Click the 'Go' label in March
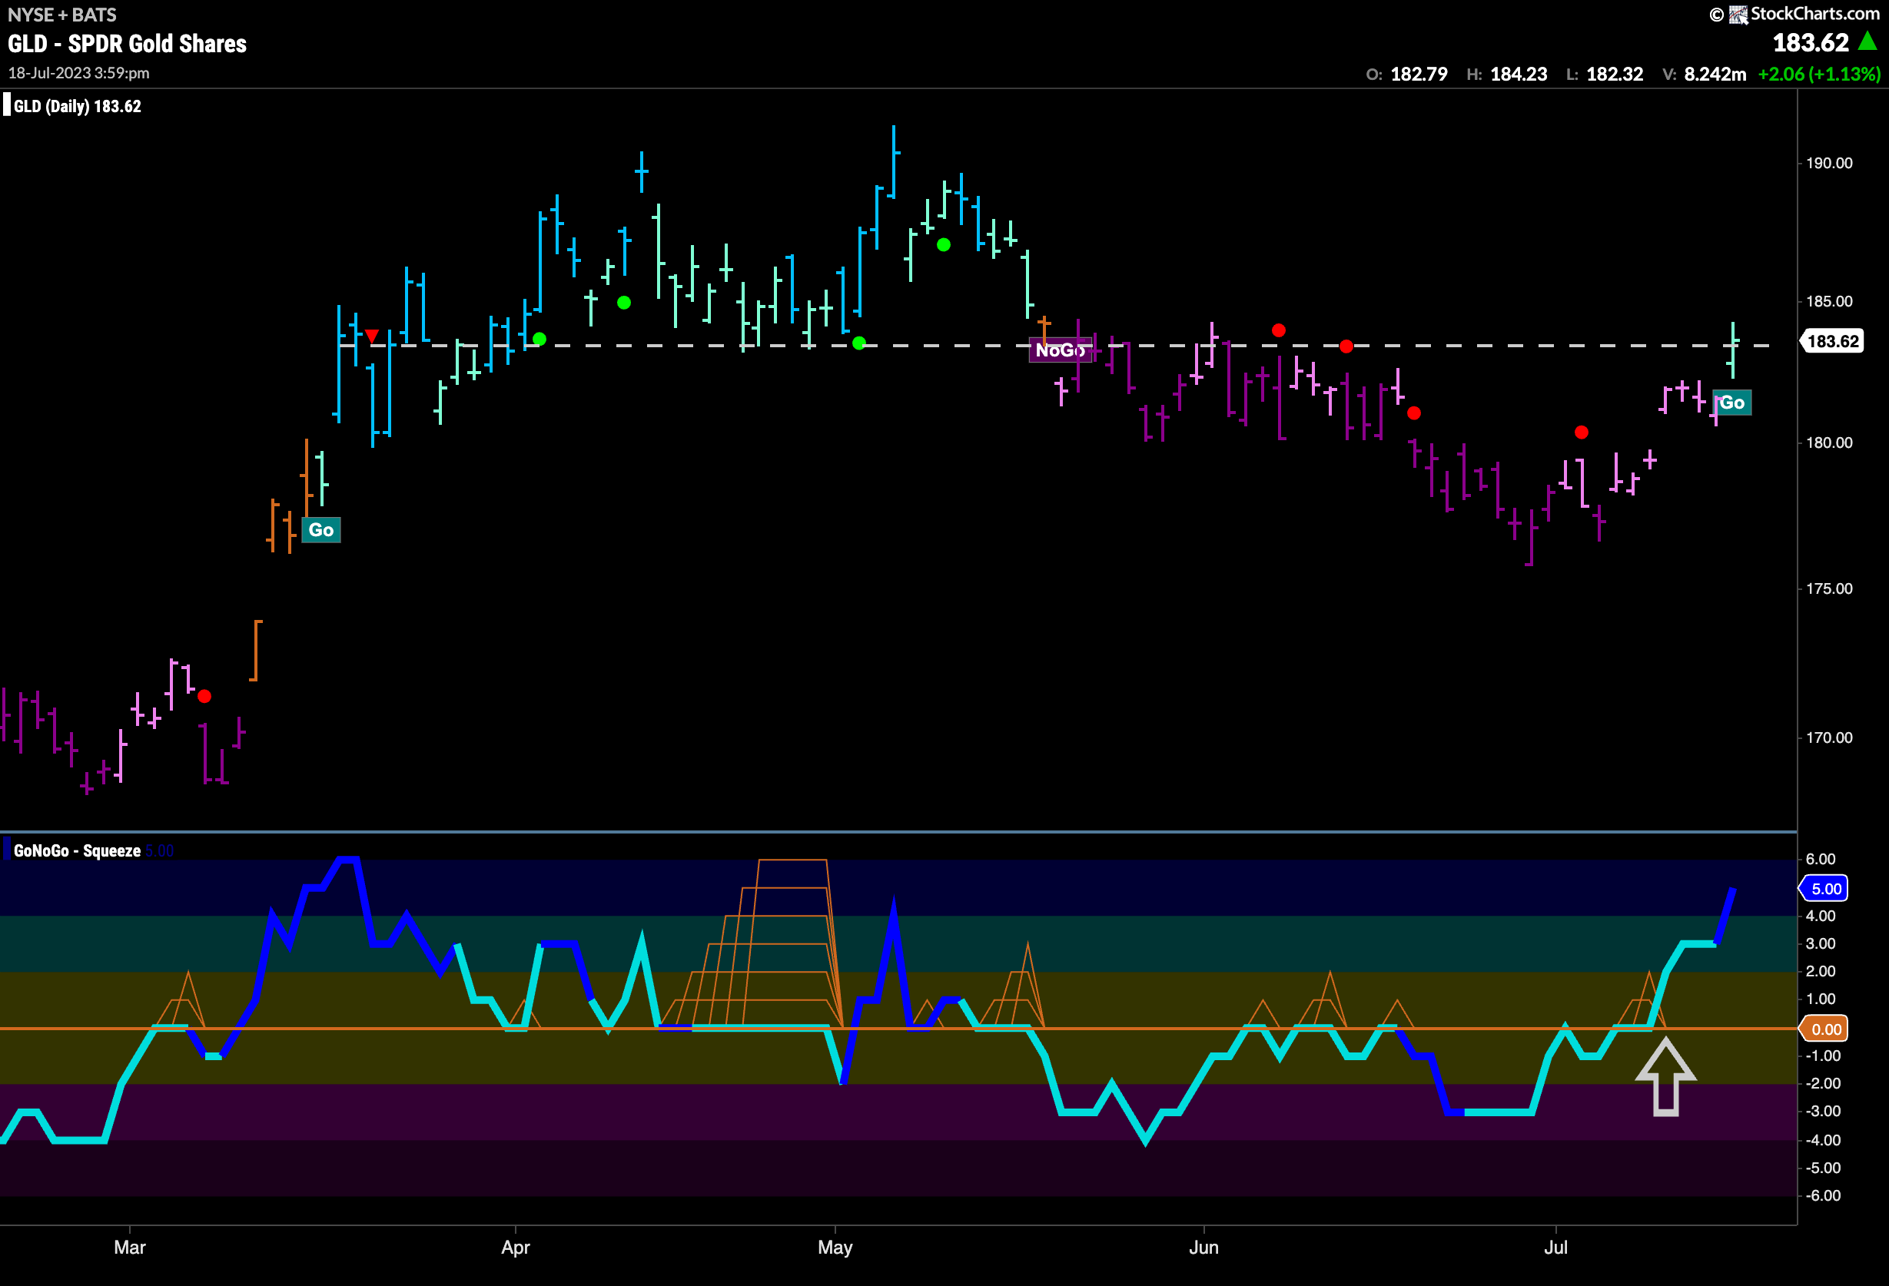 tap(321, 529)
